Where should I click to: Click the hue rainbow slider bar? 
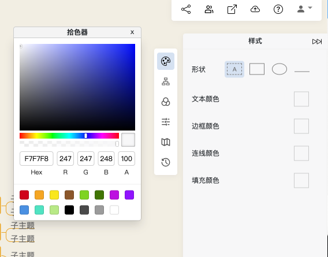pyautogui.click(x=69, y=136)
